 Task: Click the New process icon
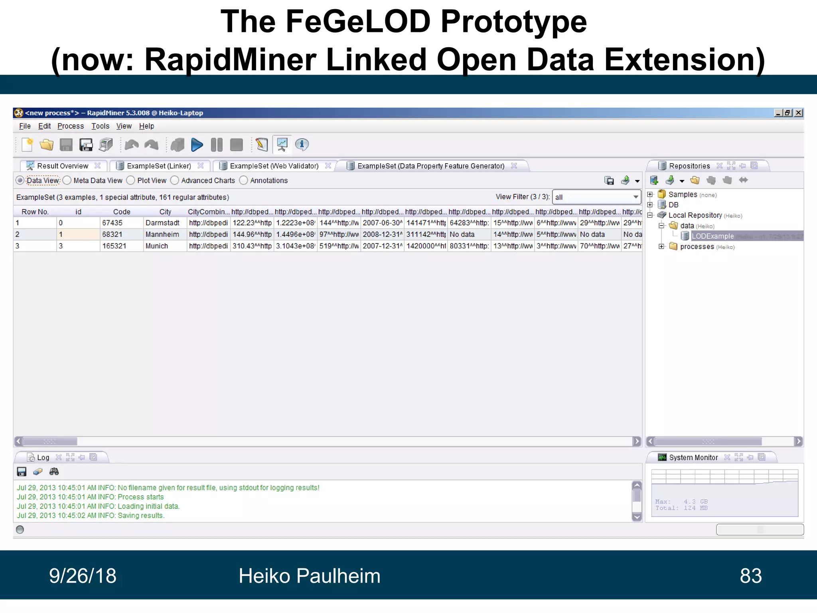(x=27, y=145)
